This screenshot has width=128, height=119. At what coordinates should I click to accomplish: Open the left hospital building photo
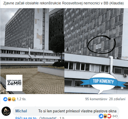32,51
